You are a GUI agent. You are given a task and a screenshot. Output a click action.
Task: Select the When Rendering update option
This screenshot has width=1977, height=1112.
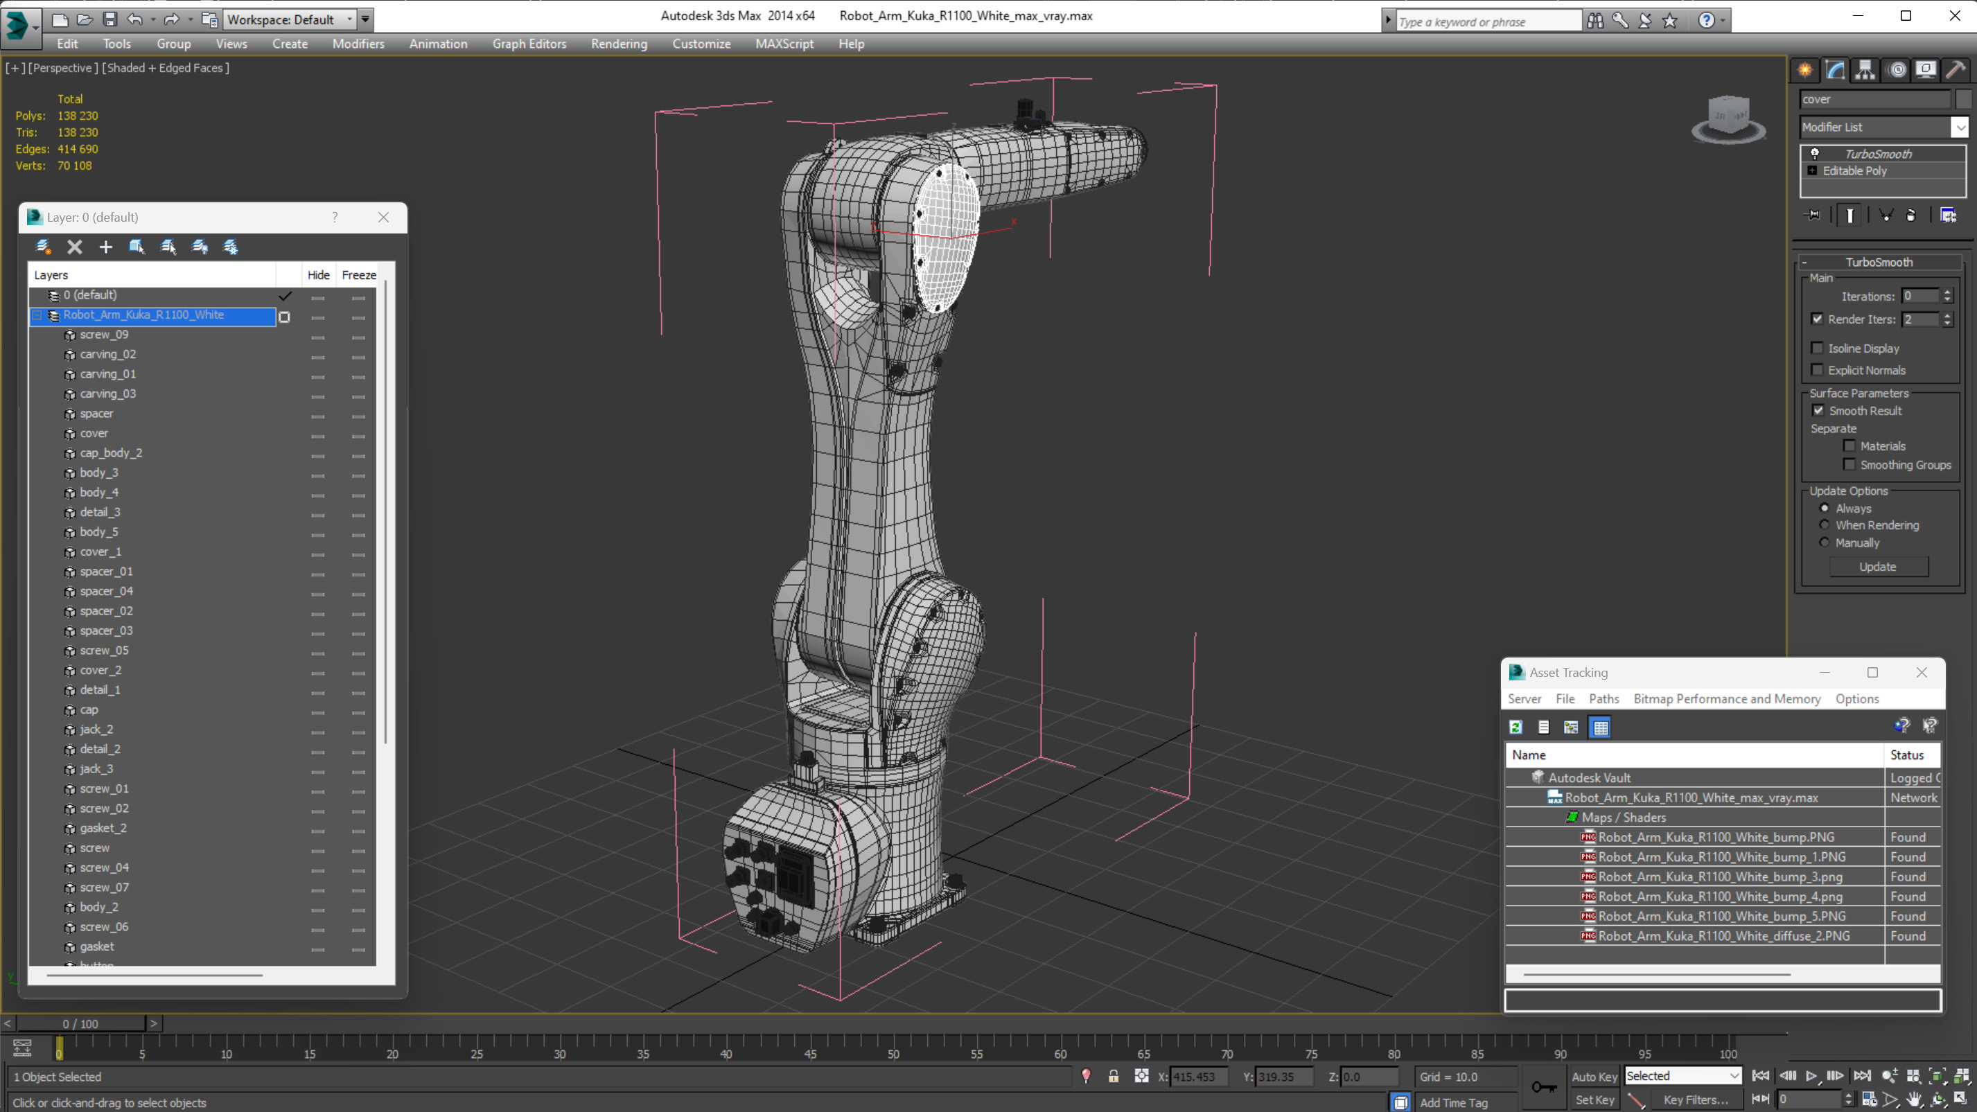point(1825,525)
